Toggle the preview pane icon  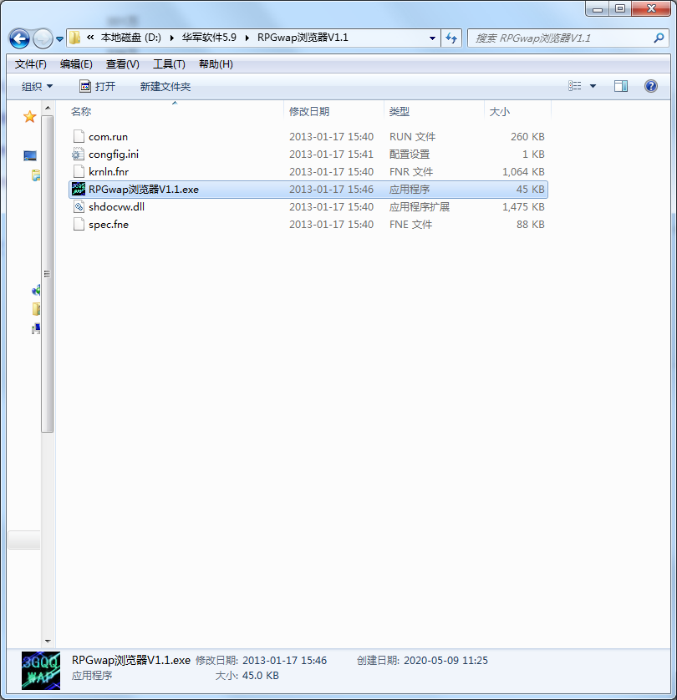[621, 86]
